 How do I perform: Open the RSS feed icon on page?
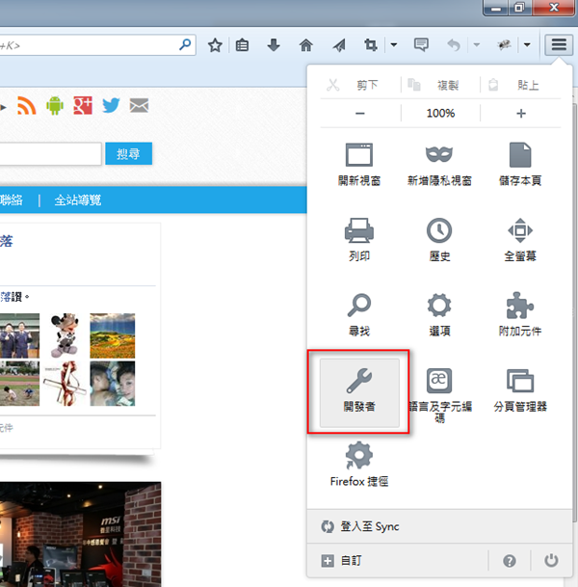click(x=27, y=106)
